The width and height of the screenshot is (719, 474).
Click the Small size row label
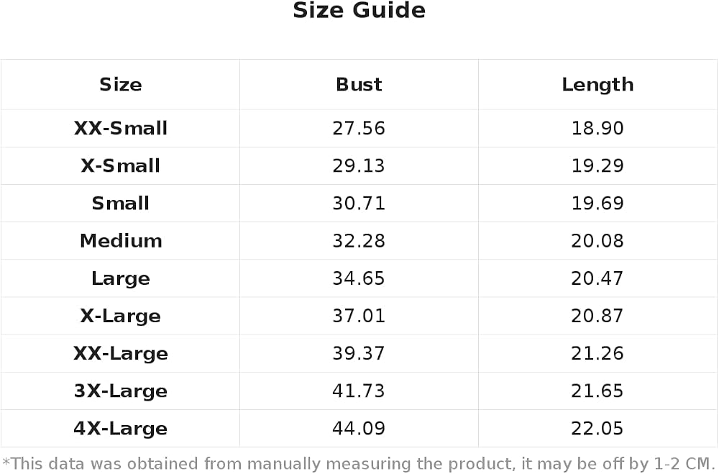click(x=121, y=204)
